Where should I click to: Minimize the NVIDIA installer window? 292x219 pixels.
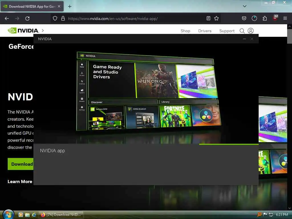click(x=244, y=39)
